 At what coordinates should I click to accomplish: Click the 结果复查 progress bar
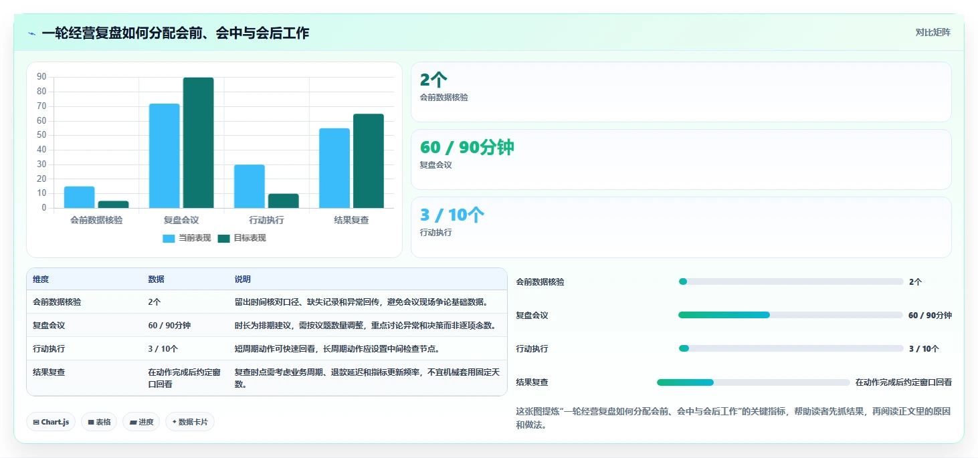753,382
